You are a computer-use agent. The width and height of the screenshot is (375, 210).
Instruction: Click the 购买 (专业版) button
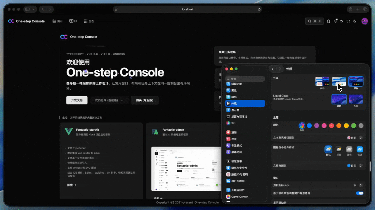145,100
